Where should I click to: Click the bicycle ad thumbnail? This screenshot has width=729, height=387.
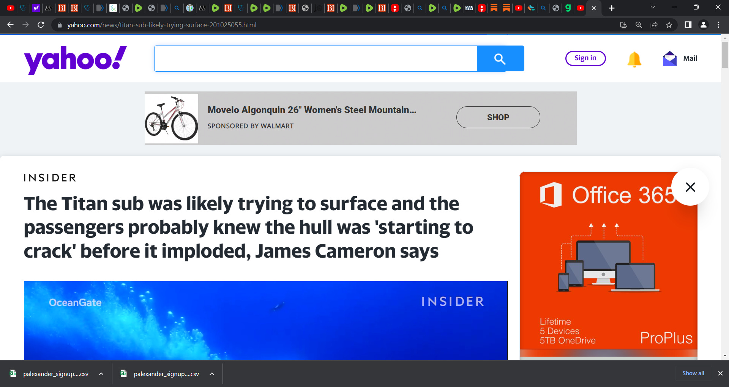point(172,118)
